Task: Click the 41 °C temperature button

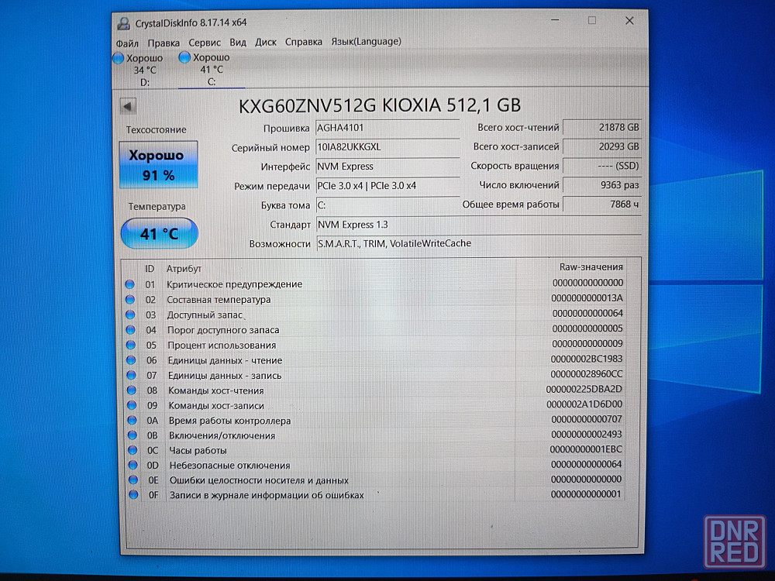Action: point(159,233)
